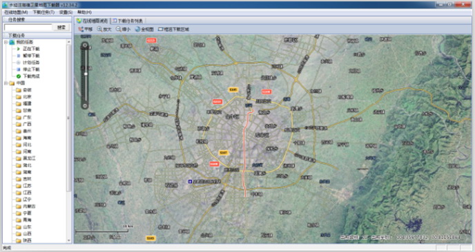This screenshot has width=475, height=252.
Task: Click the folder icon for 福建
Action: point(19,104)
